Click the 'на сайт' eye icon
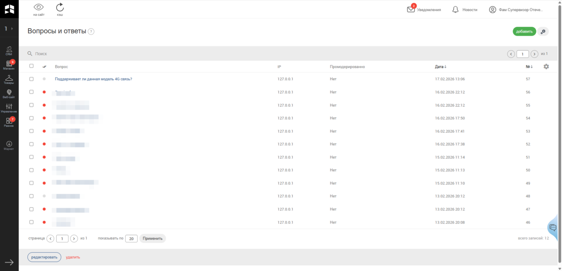This screenshot has height=271, width=562. tap(39, 8)
